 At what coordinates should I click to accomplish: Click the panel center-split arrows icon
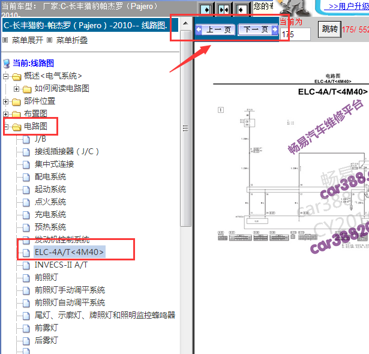click(x=224, y=10)
